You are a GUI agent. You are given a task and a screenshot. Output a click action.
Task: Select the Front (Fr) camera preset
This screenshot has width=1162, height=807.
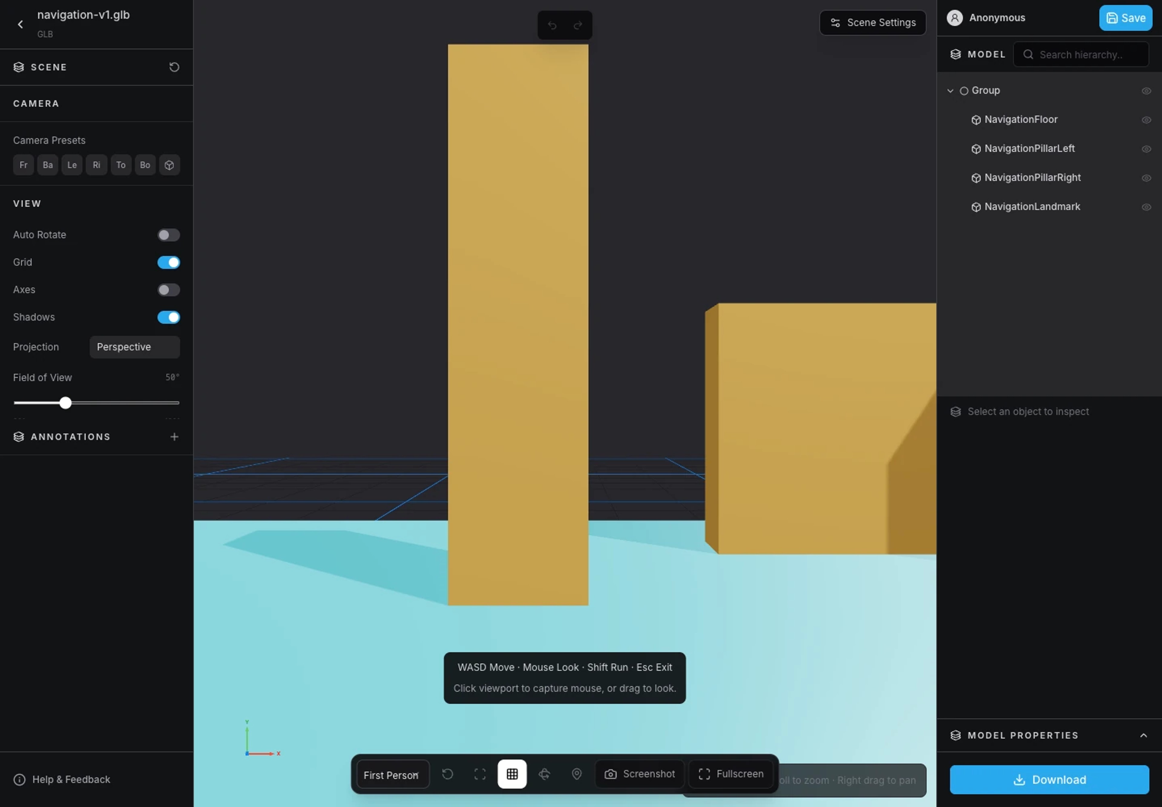(23, 165)
